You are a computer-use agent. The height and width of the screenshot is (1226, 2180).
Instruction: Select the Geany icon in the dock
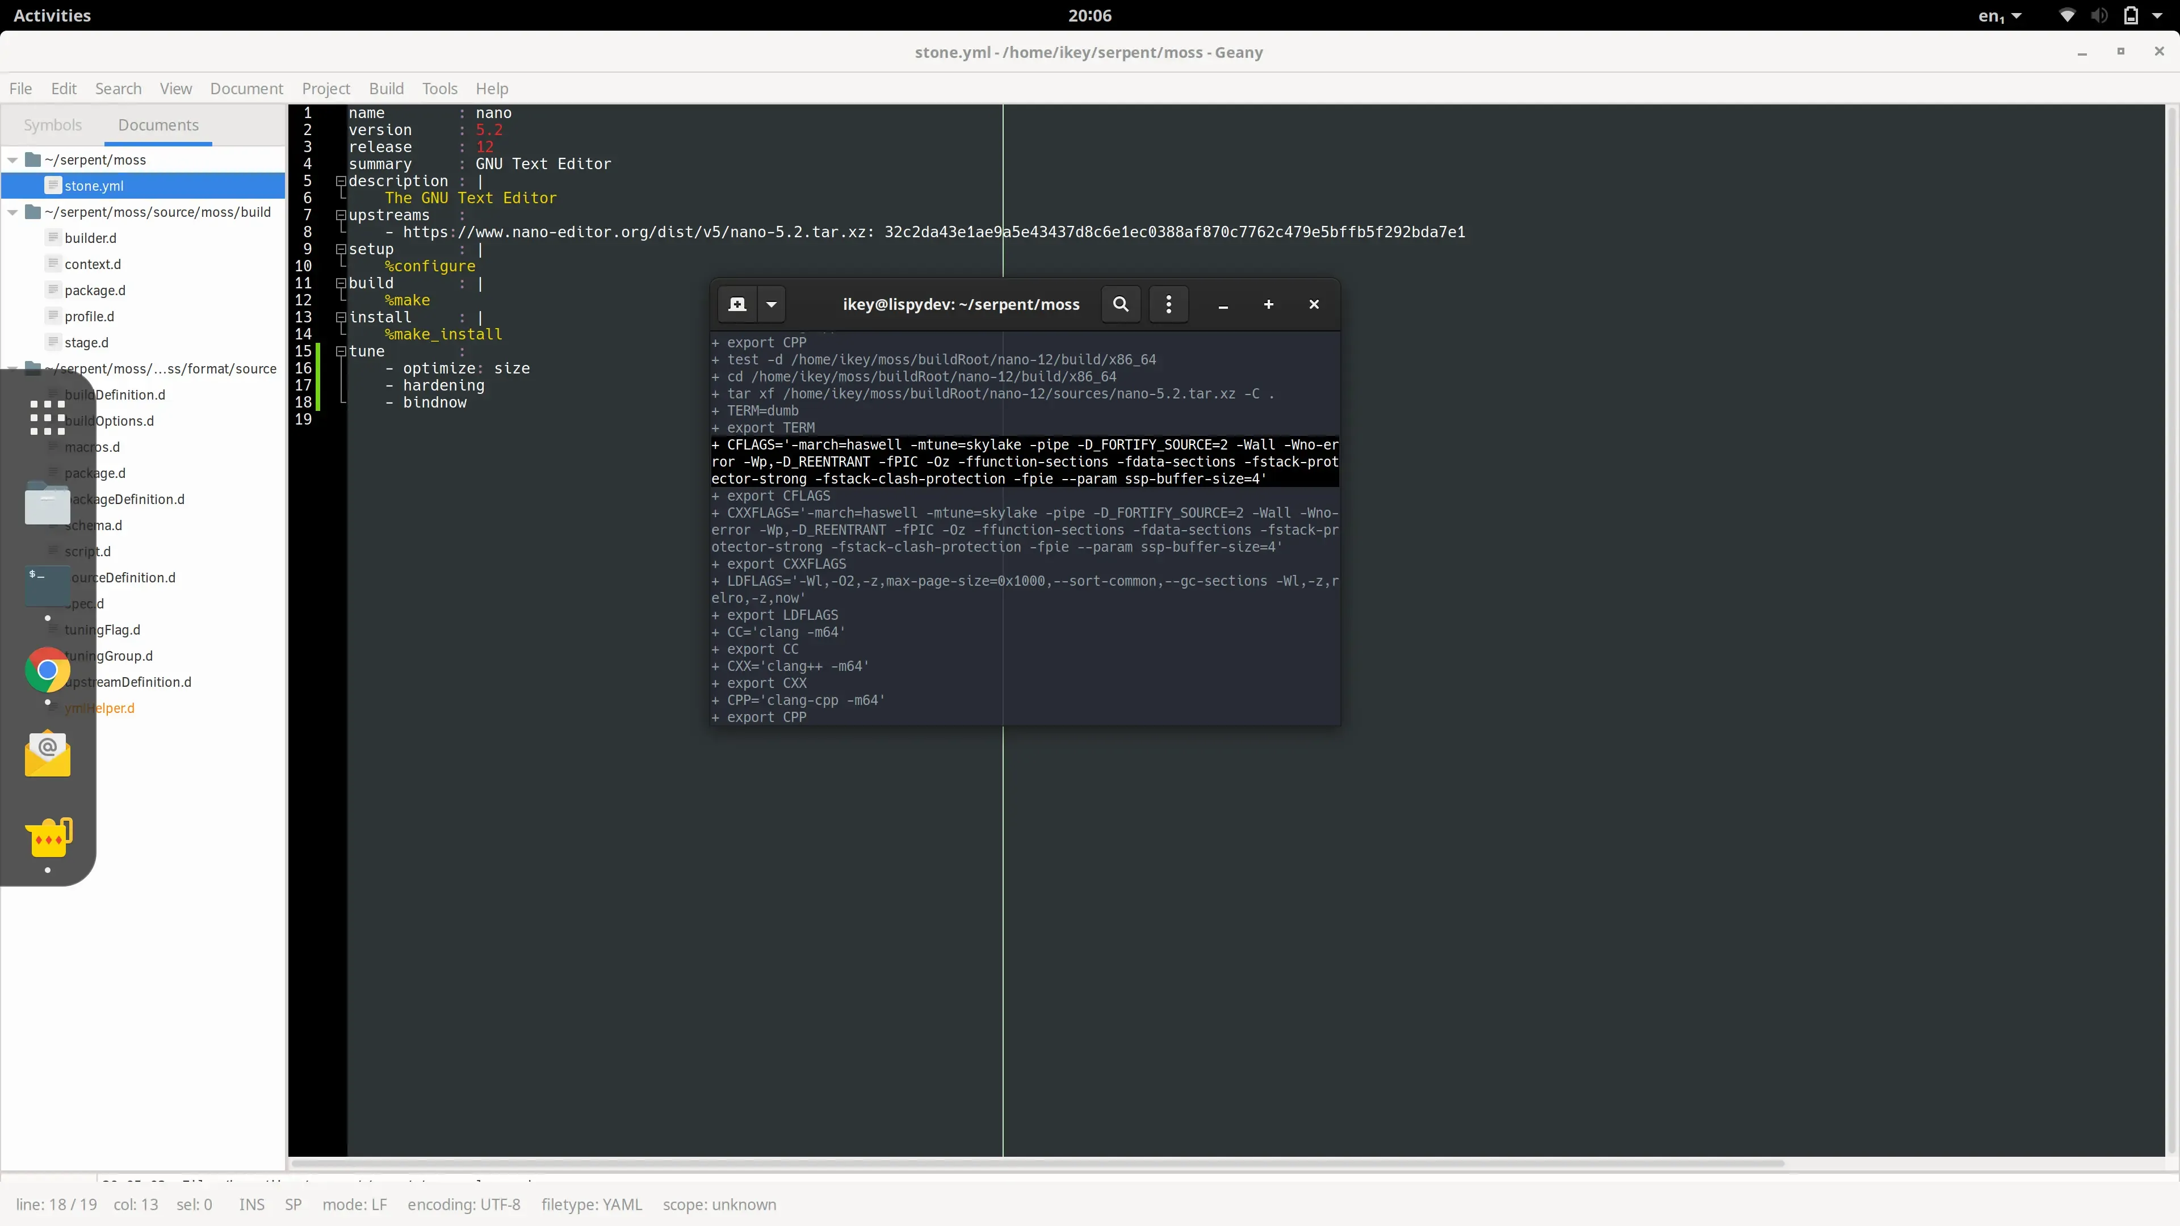[49, 837]
